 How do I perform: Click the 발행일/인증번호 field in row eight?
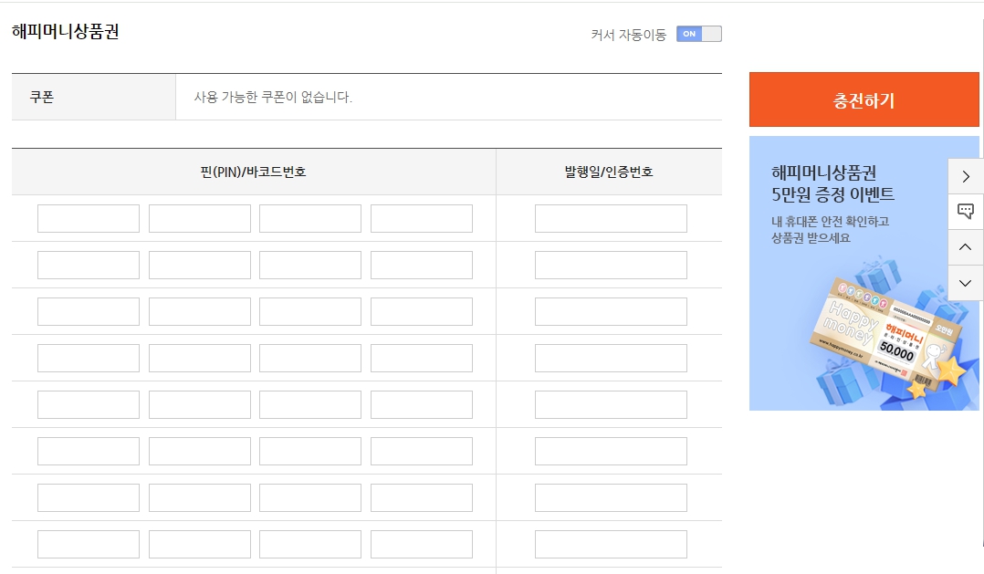(611, 545)
